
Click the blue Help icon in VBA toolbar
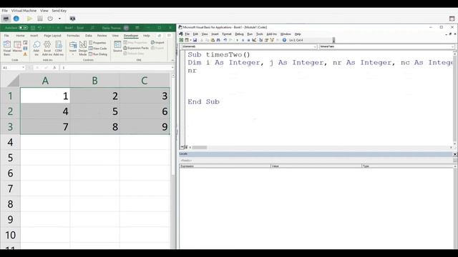pos(284,40)
